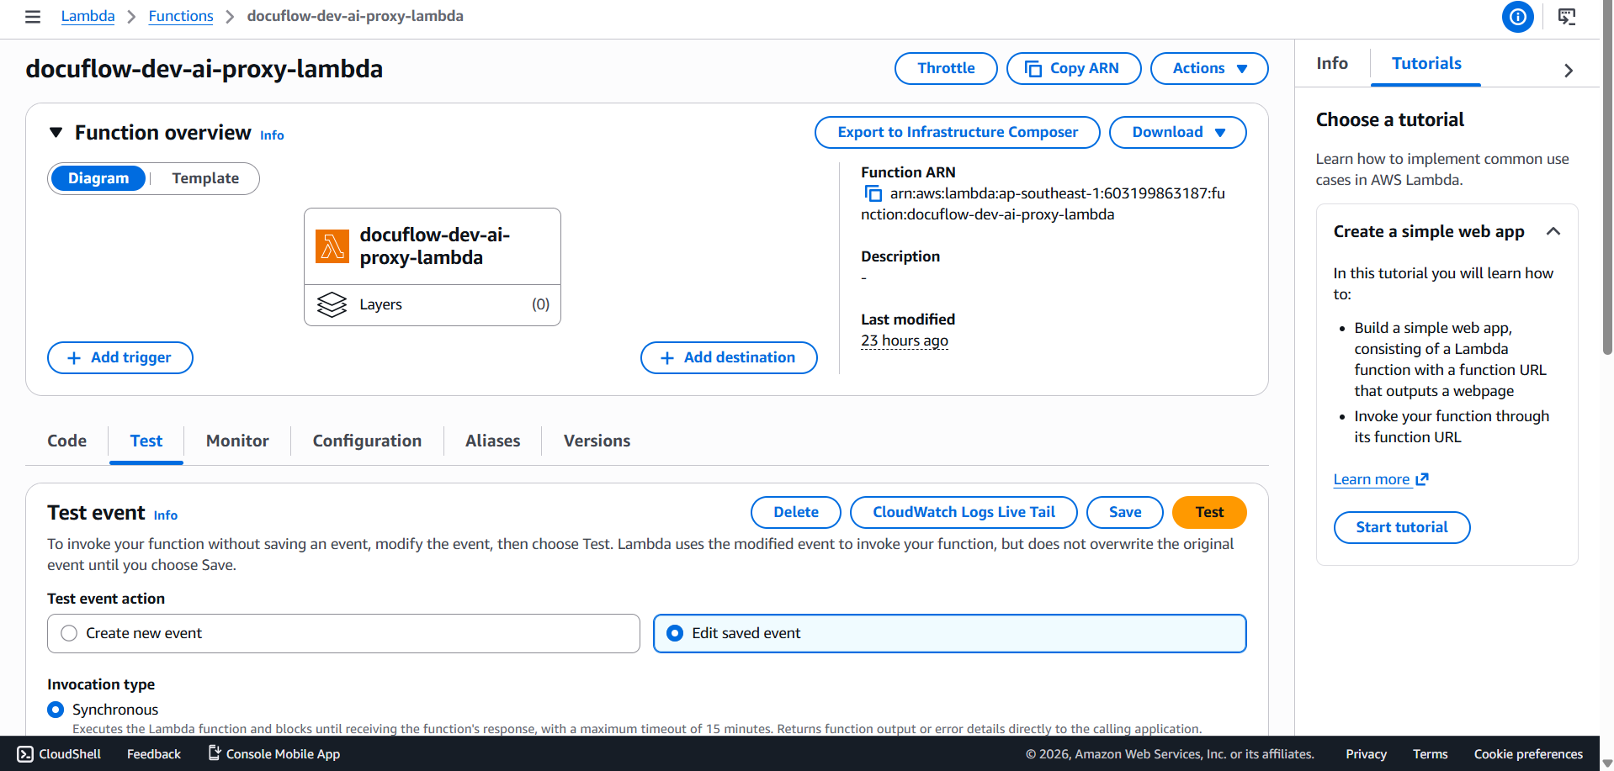Click the Layers row in diagram

click(x=433, y=305)
